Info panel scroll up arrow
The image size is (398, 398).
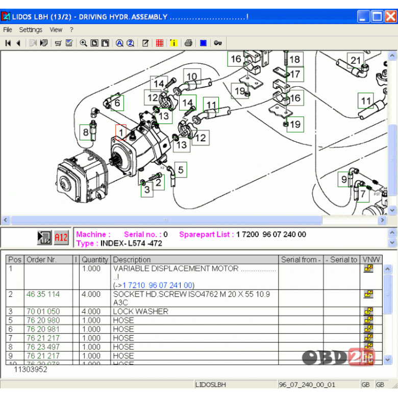coord(392,233)
